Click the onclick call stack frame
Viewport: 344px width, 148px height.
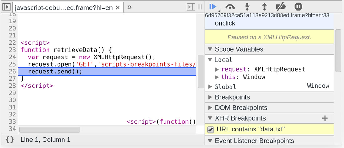[x=225, y=23]
